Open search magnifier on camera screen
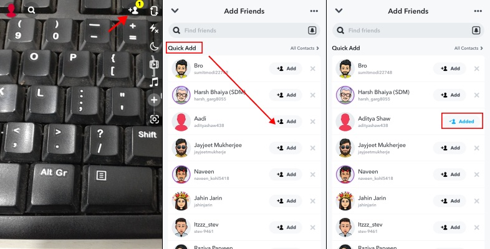 pos(31,10)
